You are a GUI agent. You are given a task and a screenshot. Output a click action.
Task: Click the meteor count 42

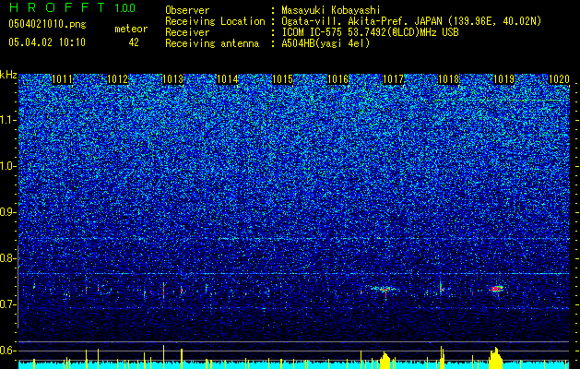click(x=134, y=42)
